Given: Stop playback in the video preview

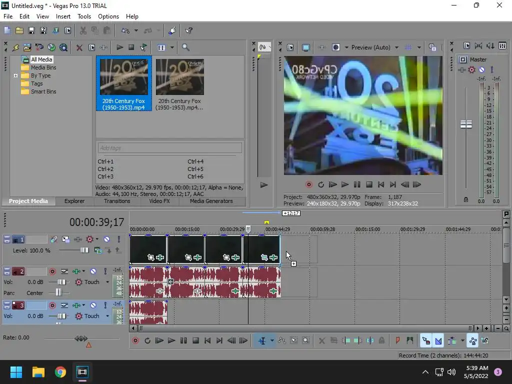Looking at the screenshot, I should coord(369,185).
